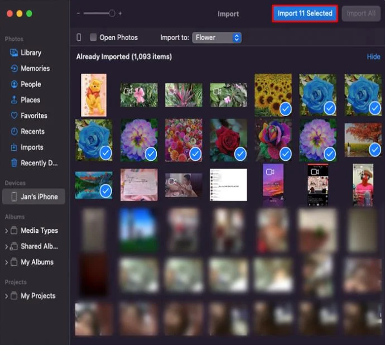Viewport: 385px width, 345px height.
Task: Select Imports in the sidebar
Action: tap(32, 147)
